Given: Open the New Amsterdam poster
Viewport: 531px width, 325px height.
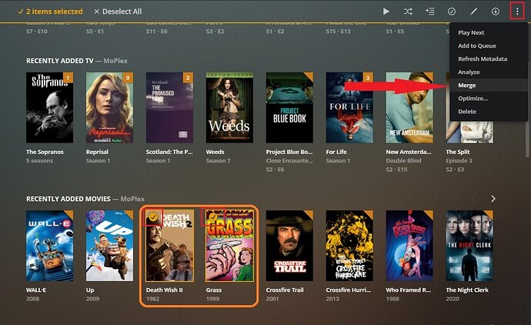Looking at the screenshot, I should pos(409,107).
